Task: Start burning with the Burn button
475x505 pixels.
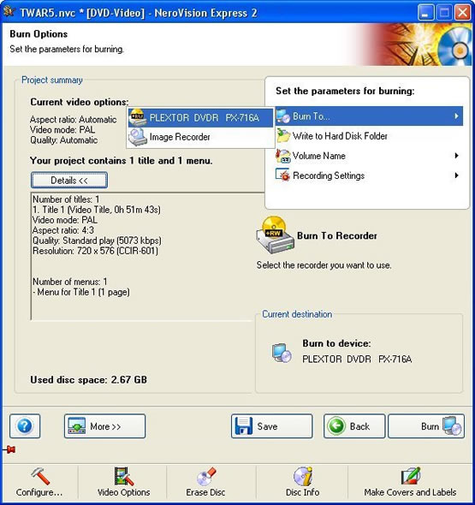Action: pyautogui.click(x=426, y=426)
